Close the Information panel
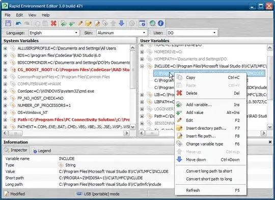This screenshot has width=275, height=200. (x=270, y=142)
